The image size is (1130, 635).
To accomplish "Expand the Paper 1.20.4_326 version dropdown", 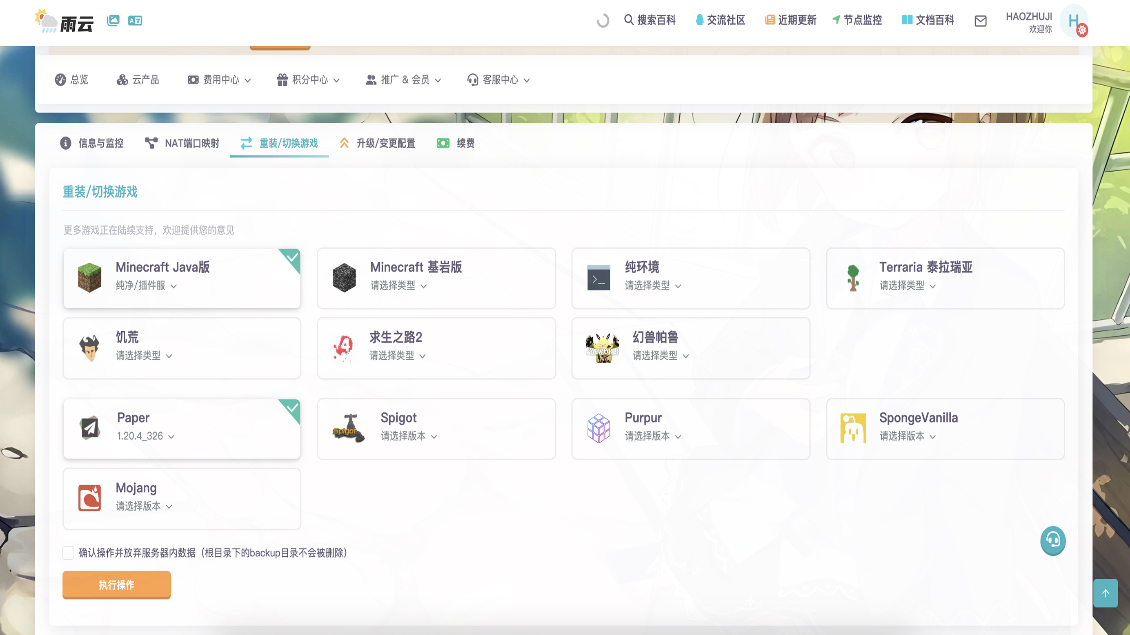I will [146, 436].
